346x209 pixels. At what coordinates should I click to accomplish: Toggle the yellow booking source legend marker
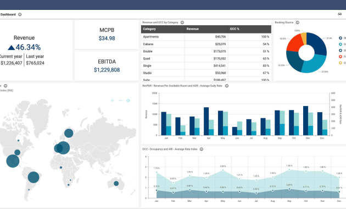341,63
